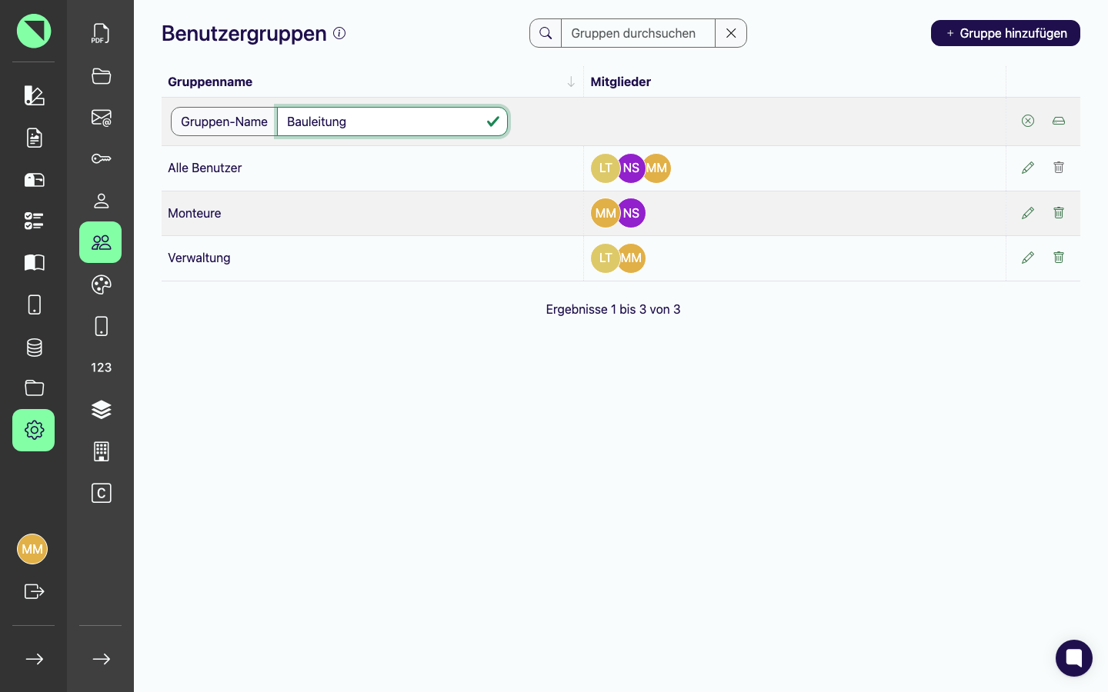Open the wallet card icon
The image size is (1108, 692).
pos(34,180)
